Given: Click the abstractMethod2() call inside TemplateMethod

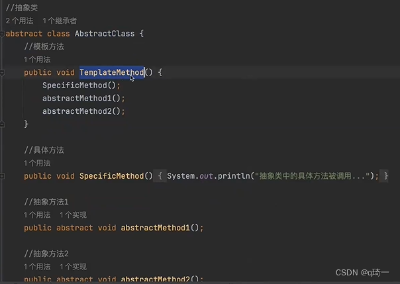Looking at the screenshot, I should [81, 111].
